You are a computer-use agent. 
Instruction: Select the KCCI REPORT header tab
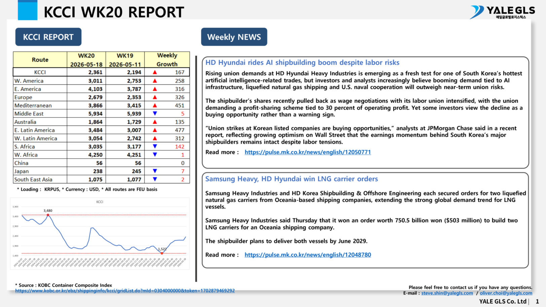[48, 37]
